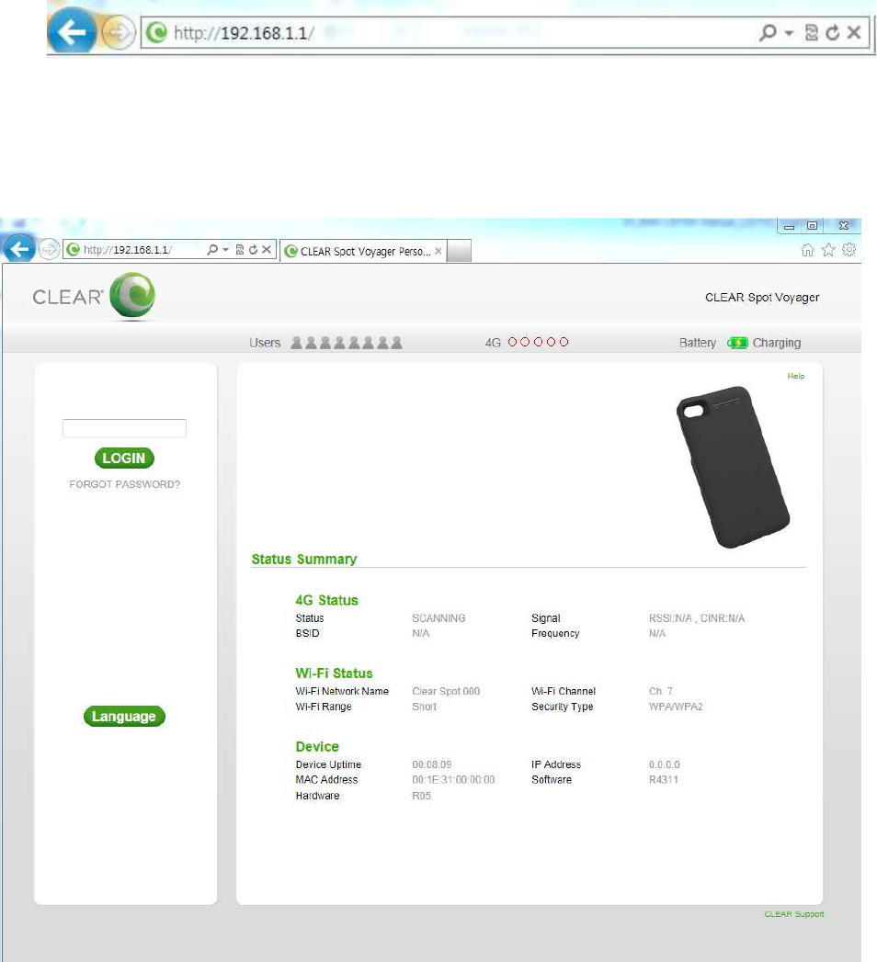Click the device uptime value 00:08:09

[x=432, y=764]
